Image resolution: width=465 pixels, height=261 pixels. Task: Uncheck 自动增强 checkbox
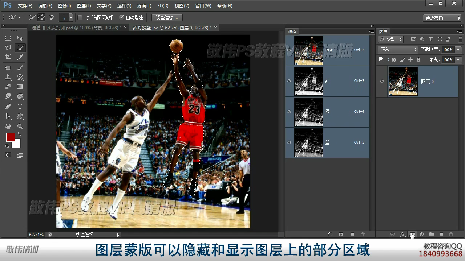[x=122, y=17]
